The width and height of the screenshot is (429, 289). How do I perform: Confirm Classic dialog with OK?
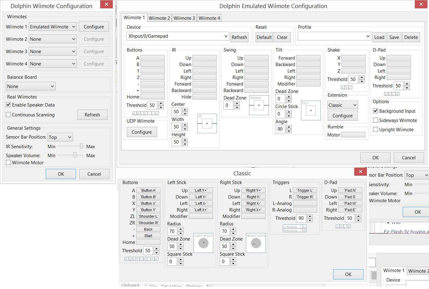348,274
